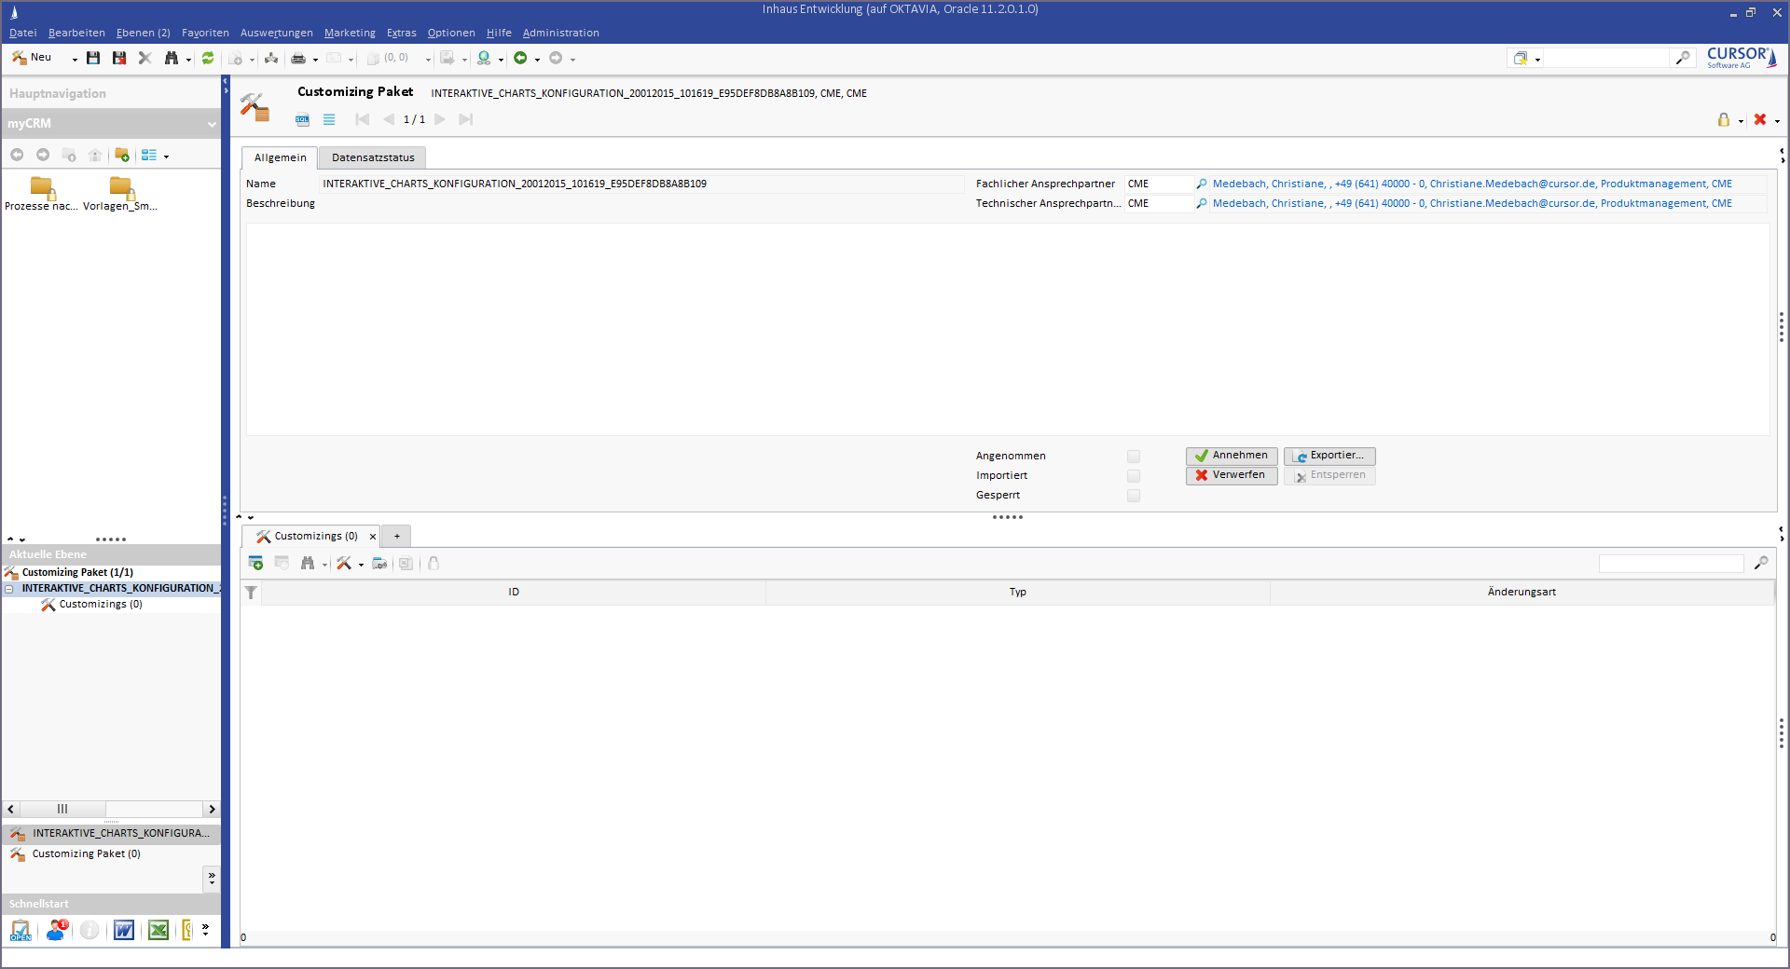The height and width of the screenshot is (969, 1790).
Task: Expand the Neu button dropdown arrow
Action: tap(75, 60)
